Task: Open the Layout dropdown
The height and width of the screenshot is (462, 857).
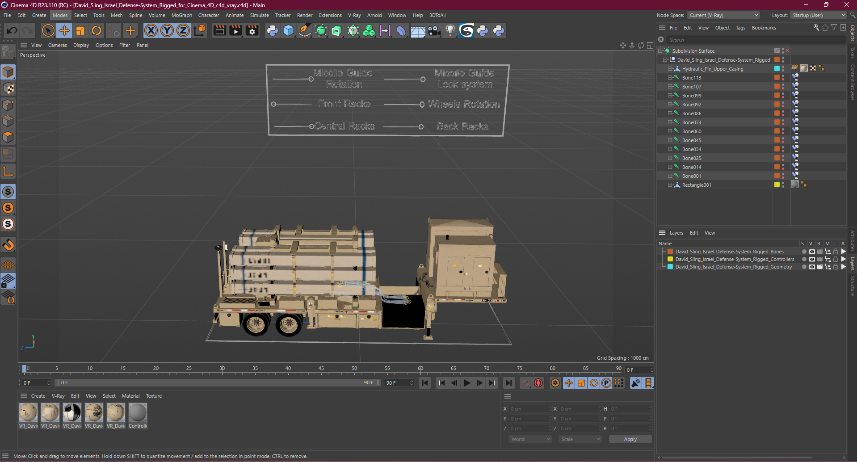Action: [x=819, y=15]
